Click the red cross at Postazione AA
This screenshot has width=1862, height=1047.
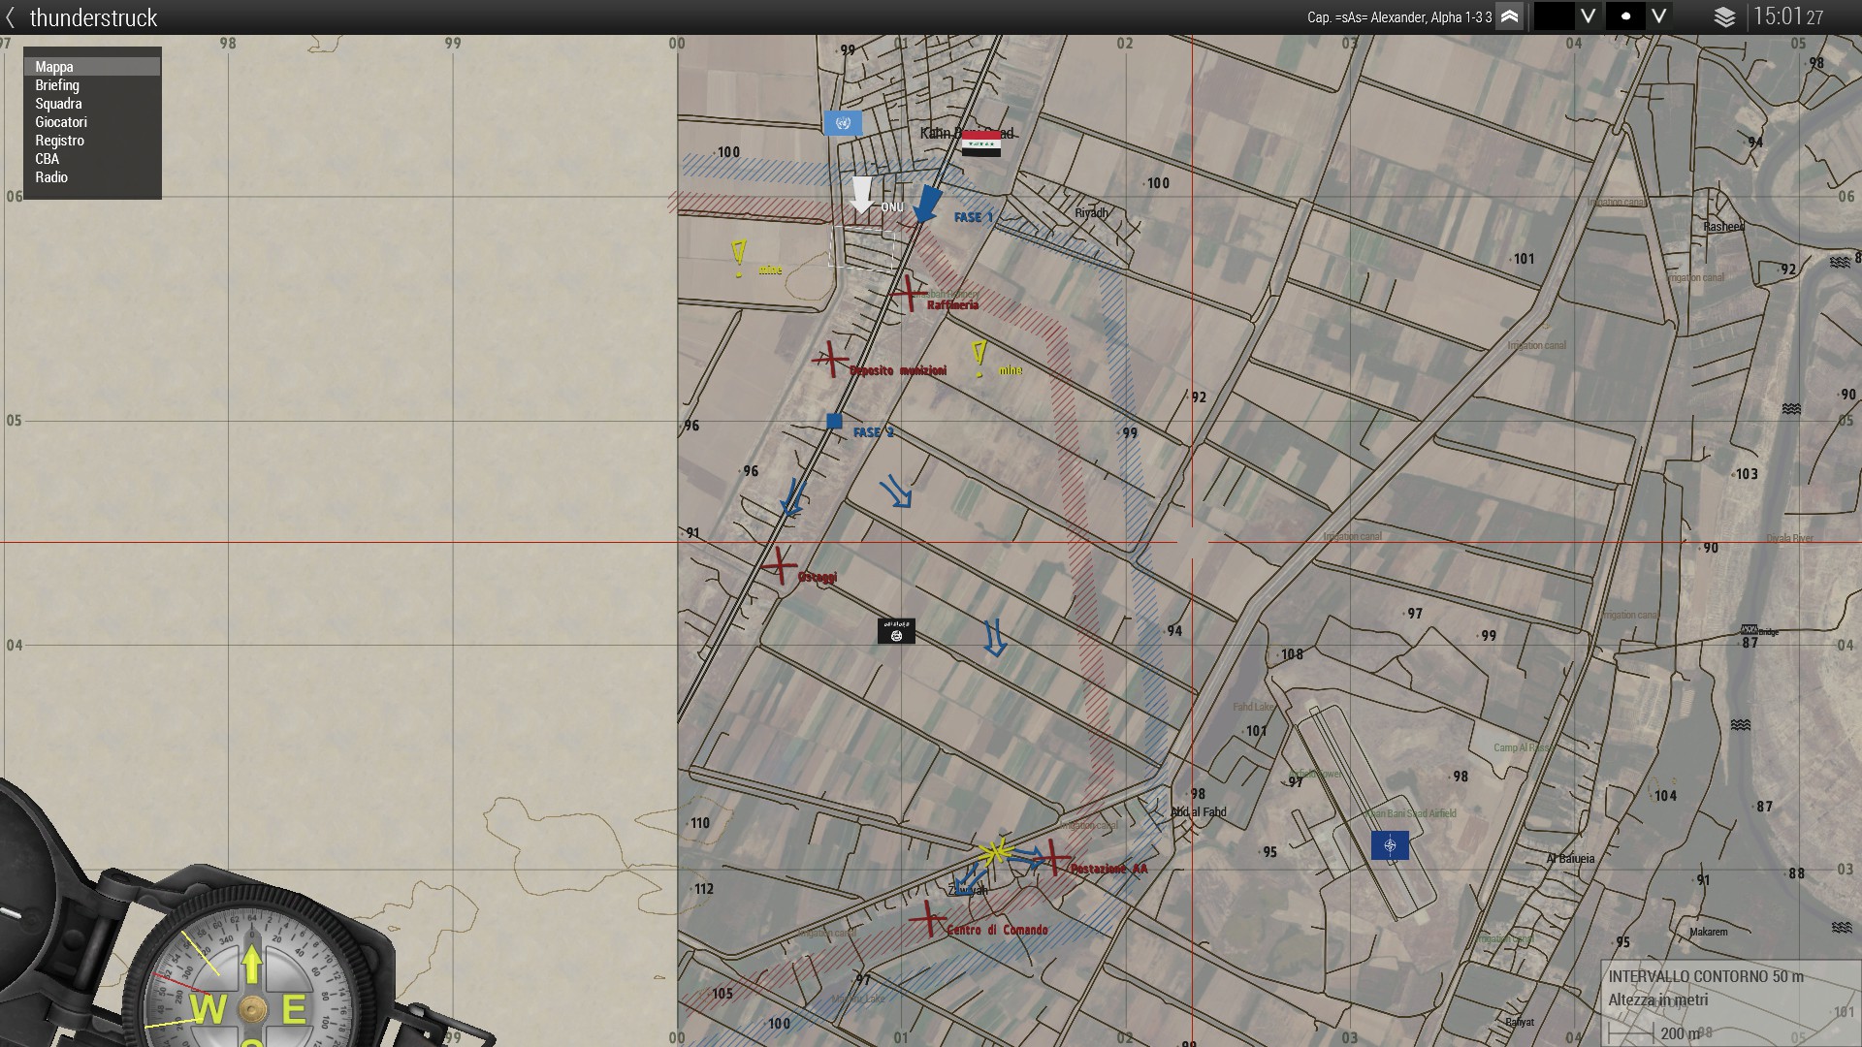(1052, 858)
